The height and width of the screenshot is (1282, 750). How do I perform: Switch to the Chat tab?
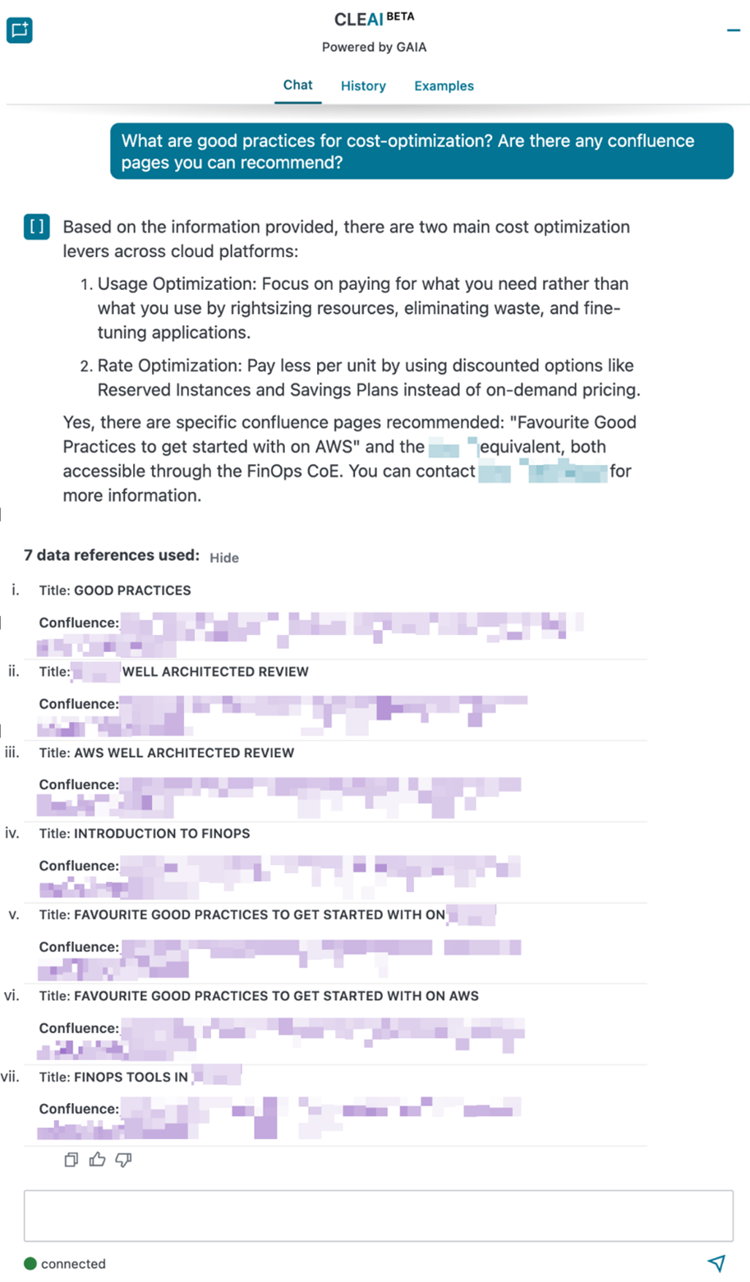[x=297, y=85]
